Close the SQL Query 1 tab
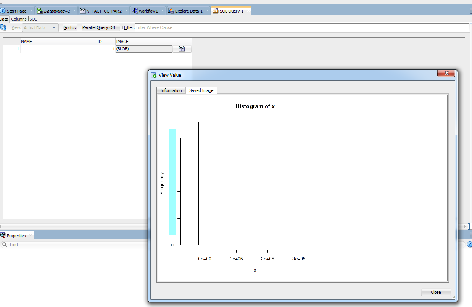Image resolution: width=472 pixels, height=307 pixels. [248, 11]
